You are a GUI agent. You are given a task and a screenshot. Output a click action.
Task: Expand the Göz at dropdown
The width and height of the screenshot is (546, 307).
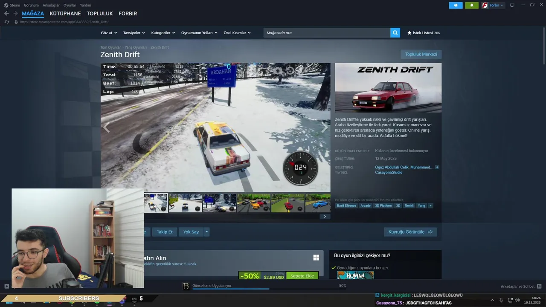coord(109,33)
